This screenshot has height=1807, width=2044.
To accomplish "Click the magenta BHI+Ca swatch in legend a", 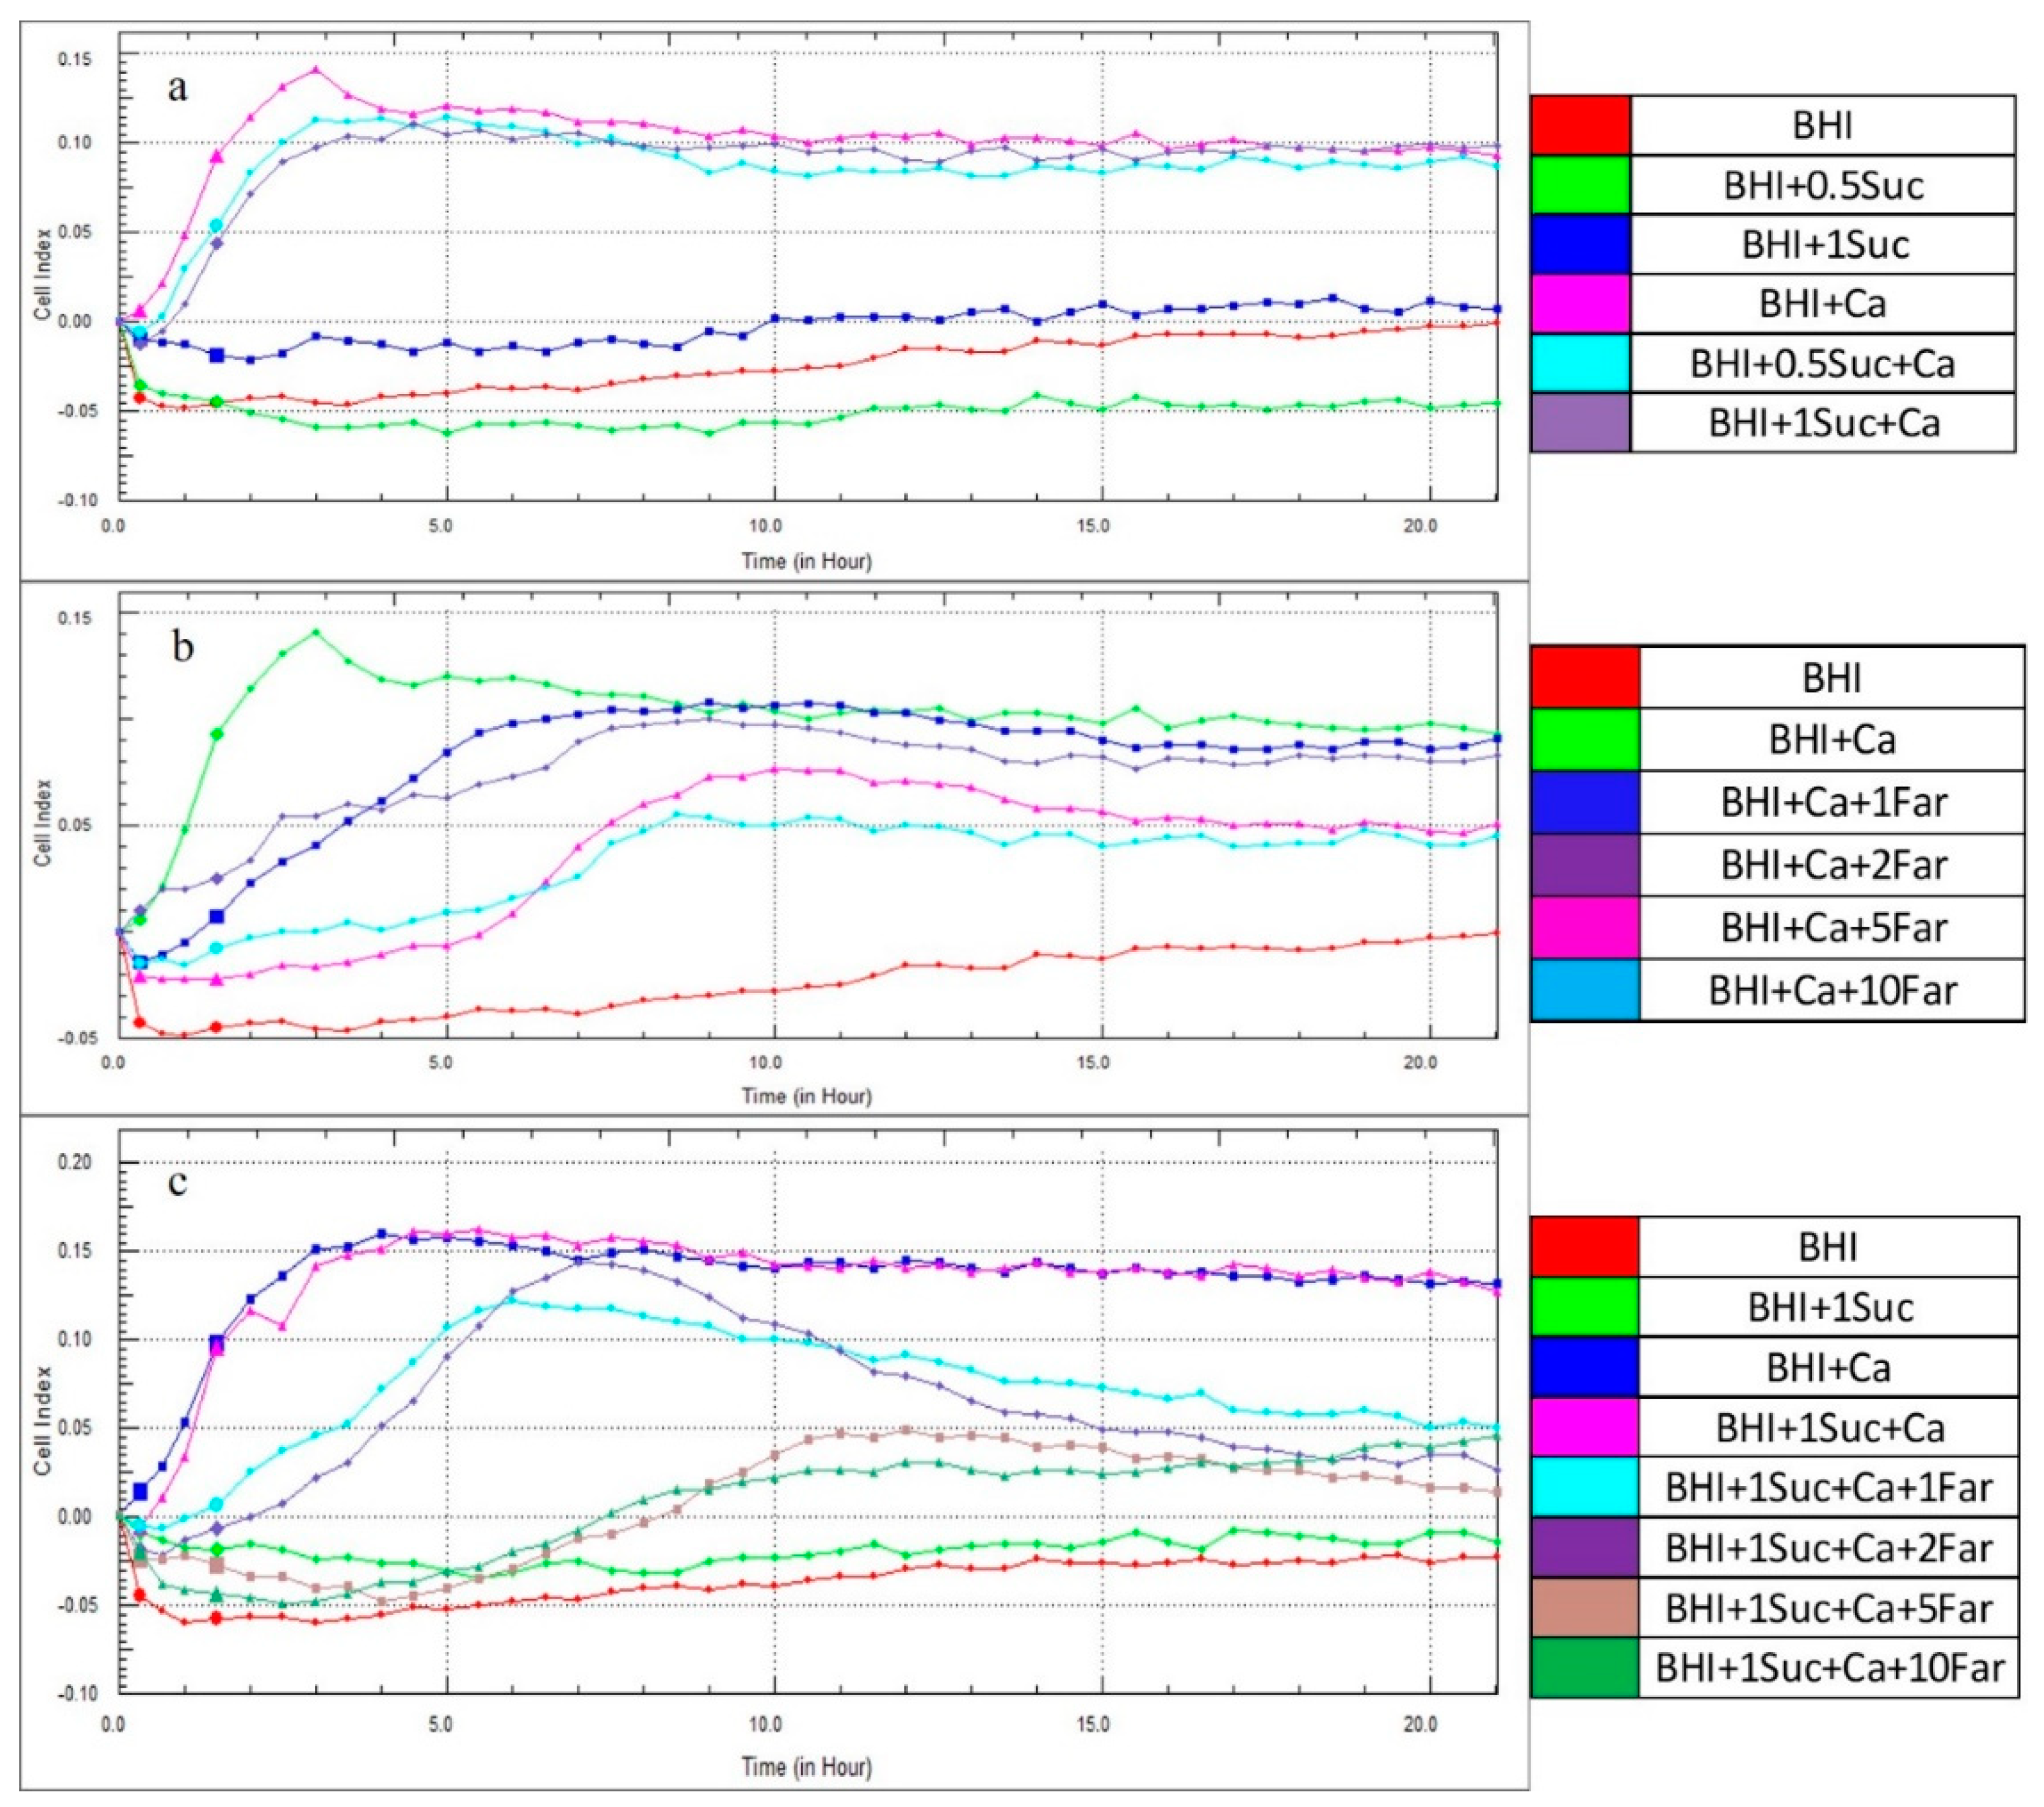I will tap(1580, 304).
